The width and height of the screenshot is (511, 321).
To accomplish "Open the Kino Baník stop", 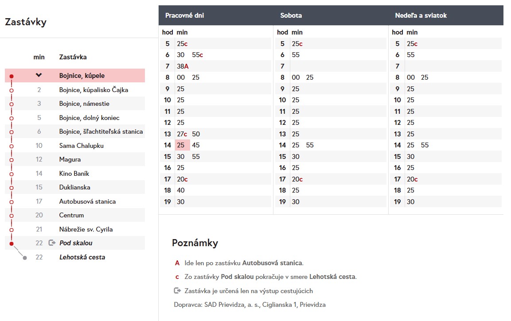I will click(x=74, y=174).
